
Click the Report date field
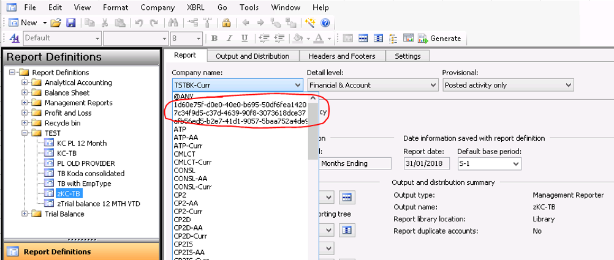(426, 163)
